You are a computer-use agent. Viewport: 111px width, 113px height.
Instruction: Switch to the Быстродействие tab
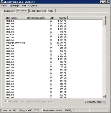coord(38,11)
